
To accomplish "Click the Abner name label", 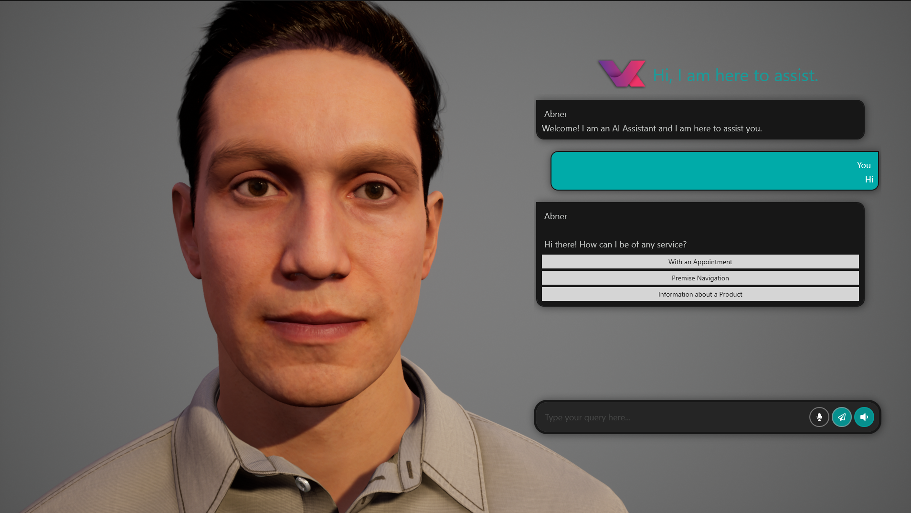I will click(555, 114).
